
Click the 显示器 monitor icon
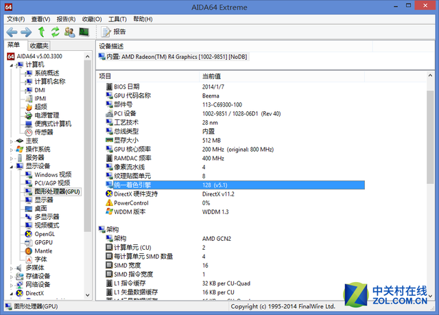point(29,200)
